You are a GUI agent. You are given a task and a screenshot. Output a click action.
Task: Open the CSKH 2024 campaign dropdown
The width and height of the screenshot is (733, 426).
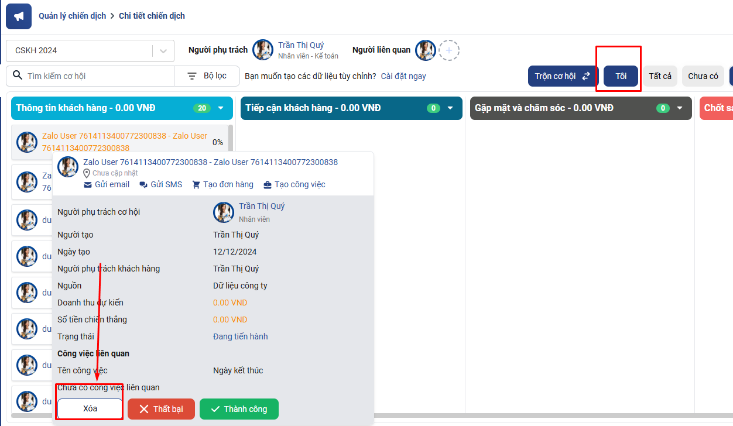(x=163, y=51)
